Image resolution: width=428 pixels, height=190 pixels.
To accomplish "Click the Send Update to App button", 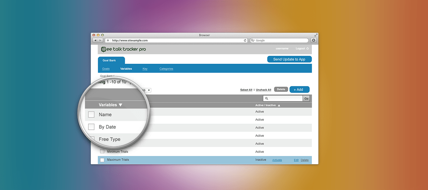I will [x=289, y=59].
